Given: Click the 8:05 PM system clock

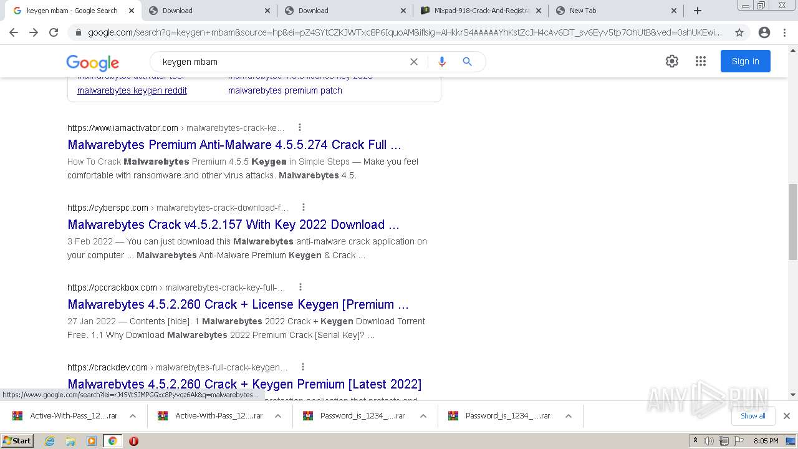Looking at the screenshot, I should tap(766, 441).
